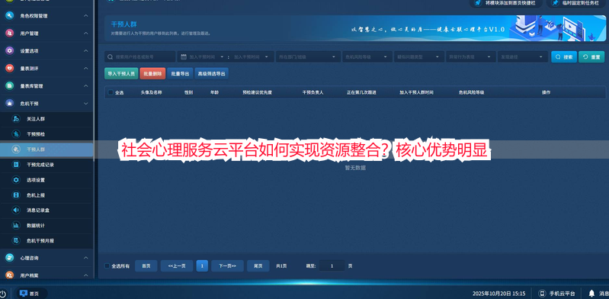The height and width of the screenshot is (299, 609).
Task: Click the 预检建议优先度 column header
Action: tap(257, 92)
